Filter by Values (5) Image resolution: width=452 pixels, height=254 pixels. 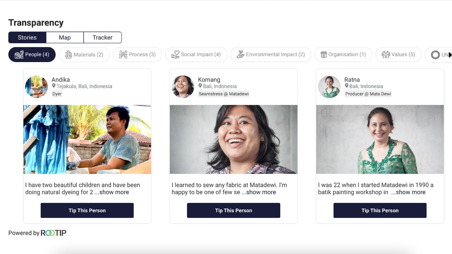[x=398, y=55]
